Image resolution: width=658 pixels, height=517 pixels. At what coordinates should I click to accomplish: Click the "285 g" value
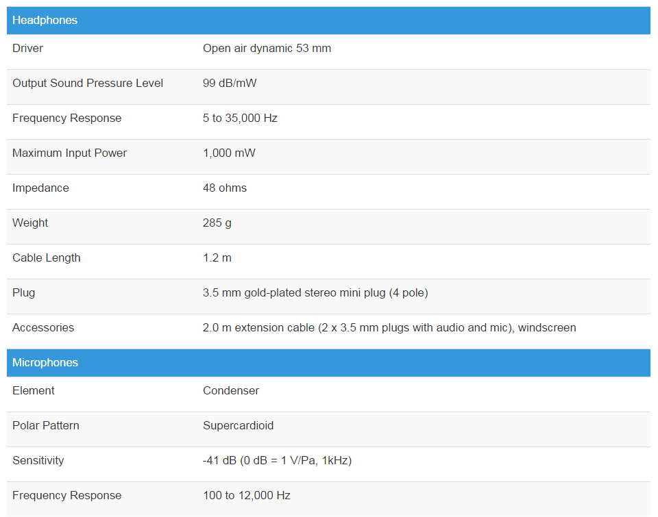point(217,223)
